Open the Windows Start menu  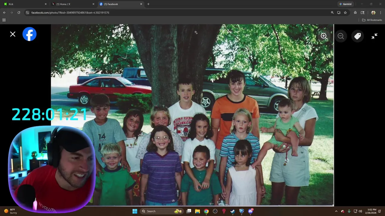(135, 211)
